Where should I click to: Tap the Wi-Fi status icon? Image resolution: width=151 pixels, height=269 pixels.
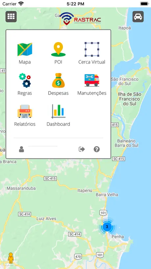pyautogui.click(x=21, y=4)
